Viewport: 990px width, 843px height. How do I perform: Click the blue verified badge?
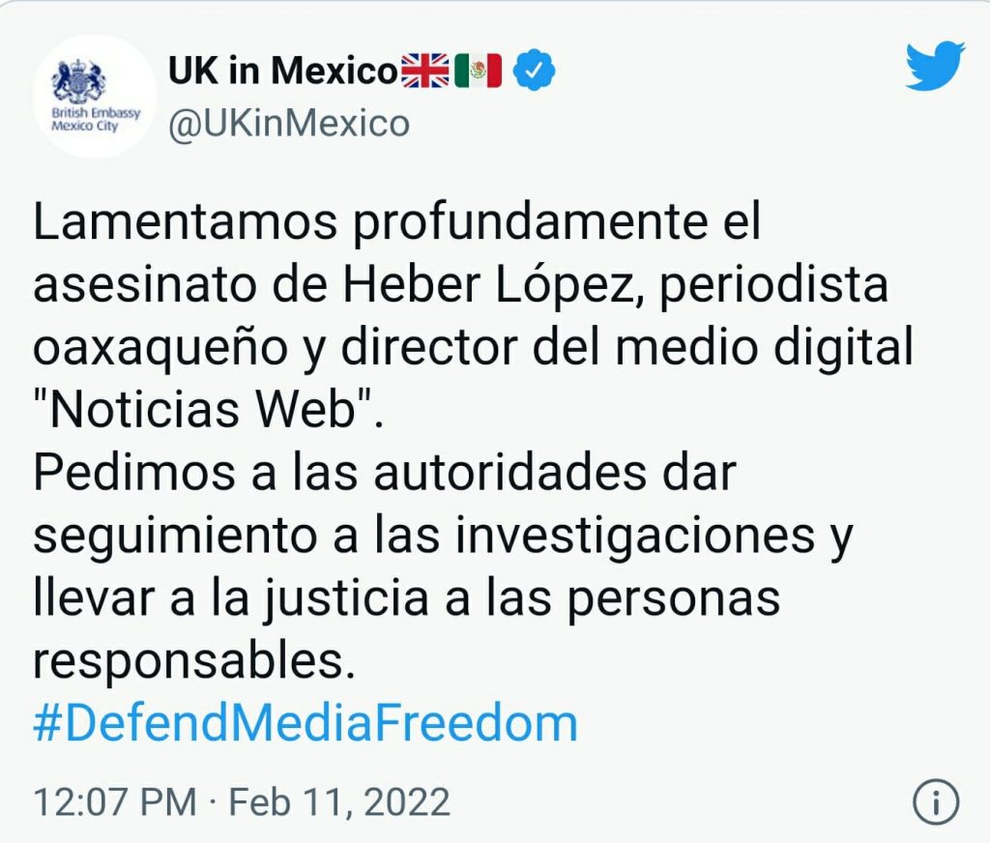coord(534,70)
